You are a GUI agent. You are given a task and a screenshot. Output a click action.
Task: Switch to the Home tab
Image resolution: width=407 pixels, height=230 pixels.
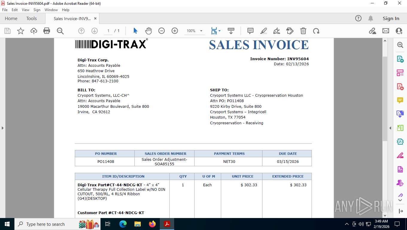tap(11, 18)
